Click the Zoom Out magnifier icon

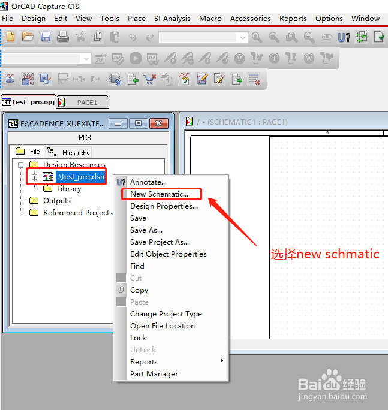coord(274,37)
